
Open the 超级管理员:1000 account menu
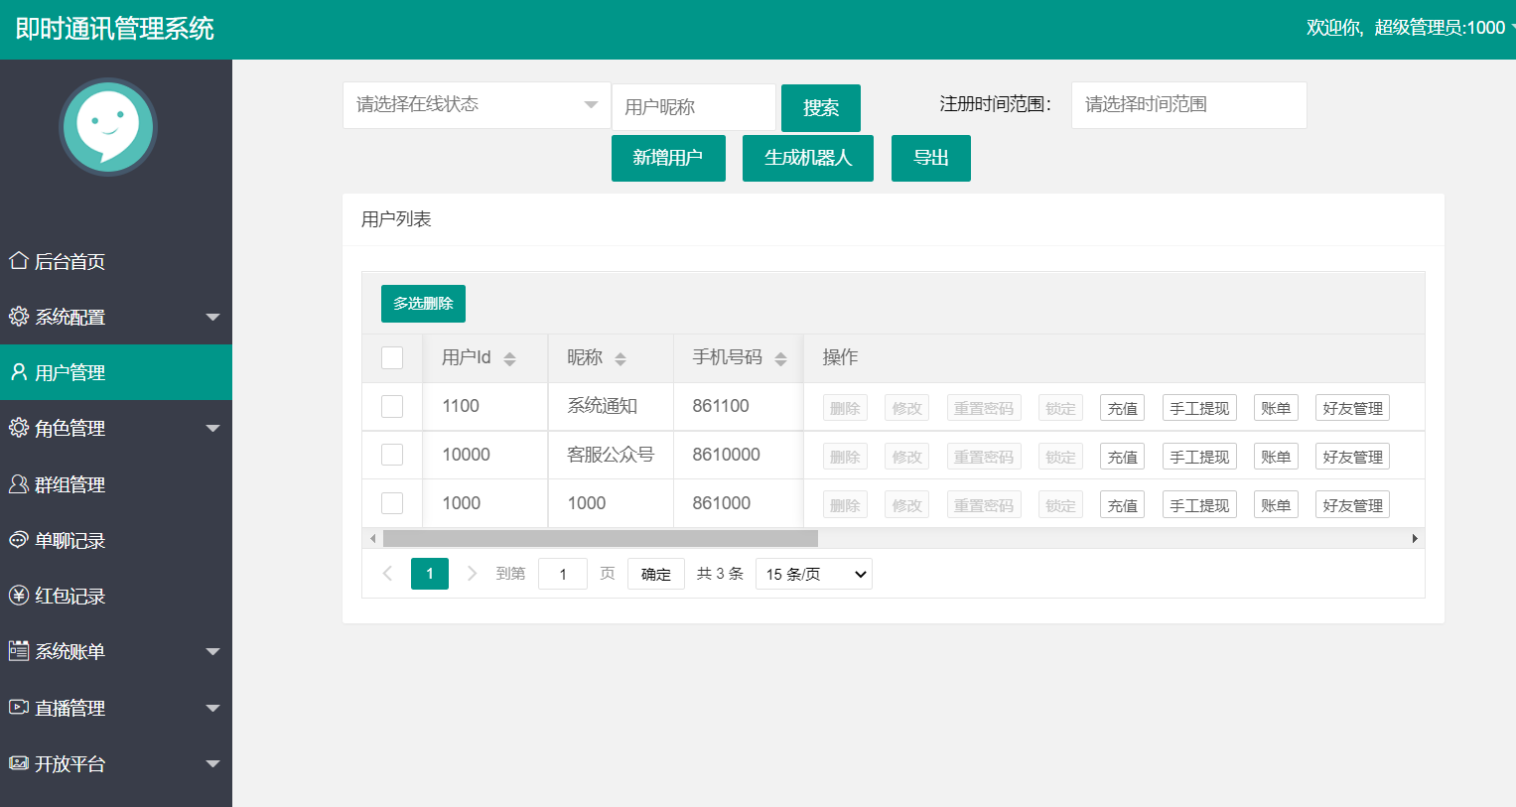1411,28
